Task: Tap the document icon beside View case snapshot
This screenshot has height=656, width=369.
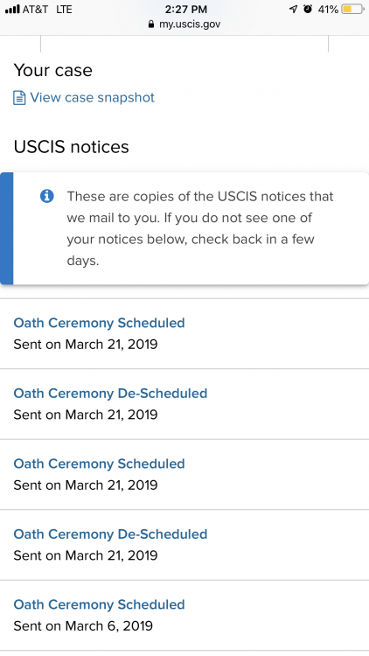Action: (x=19, y=98)
